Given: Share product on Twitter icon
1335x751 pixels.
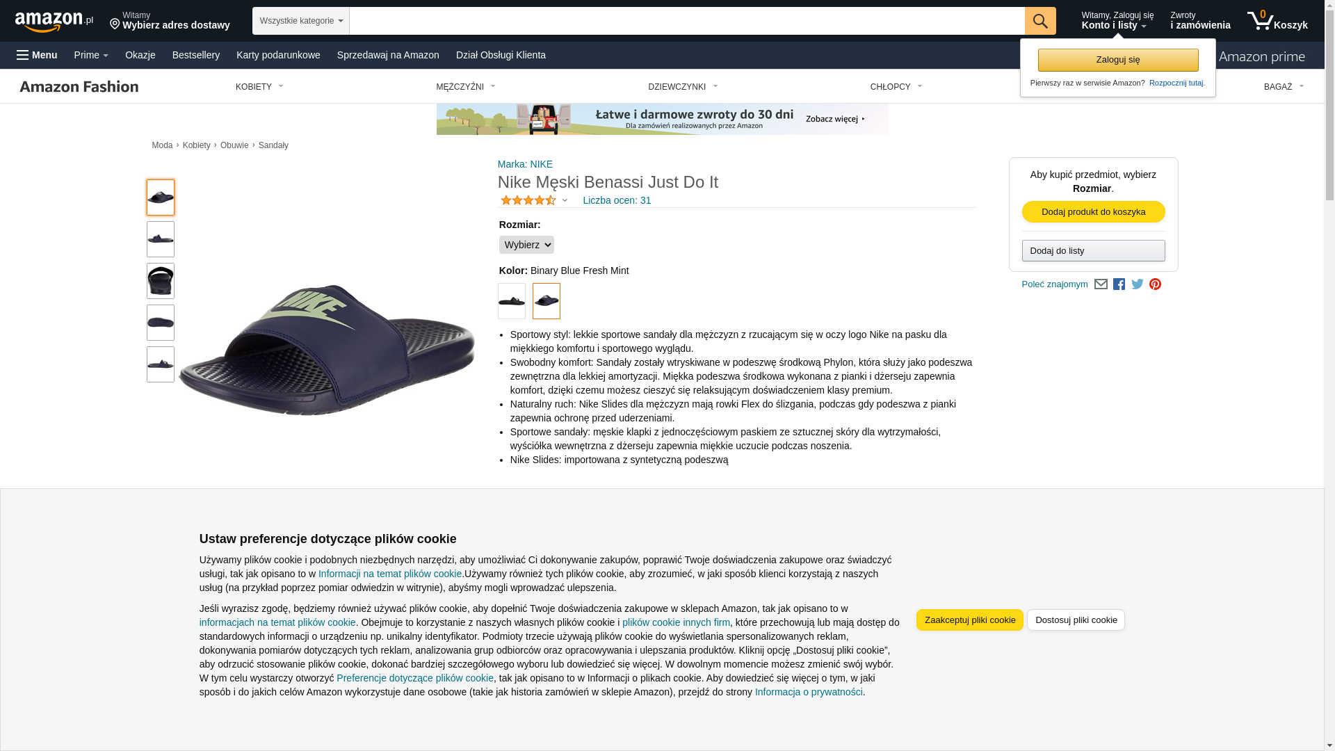Looking at the screenshot, I should 1137,284.
